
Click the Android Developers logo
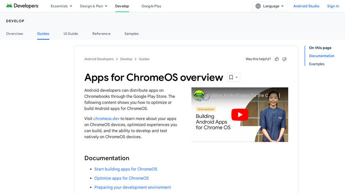[x=22, y=6]
